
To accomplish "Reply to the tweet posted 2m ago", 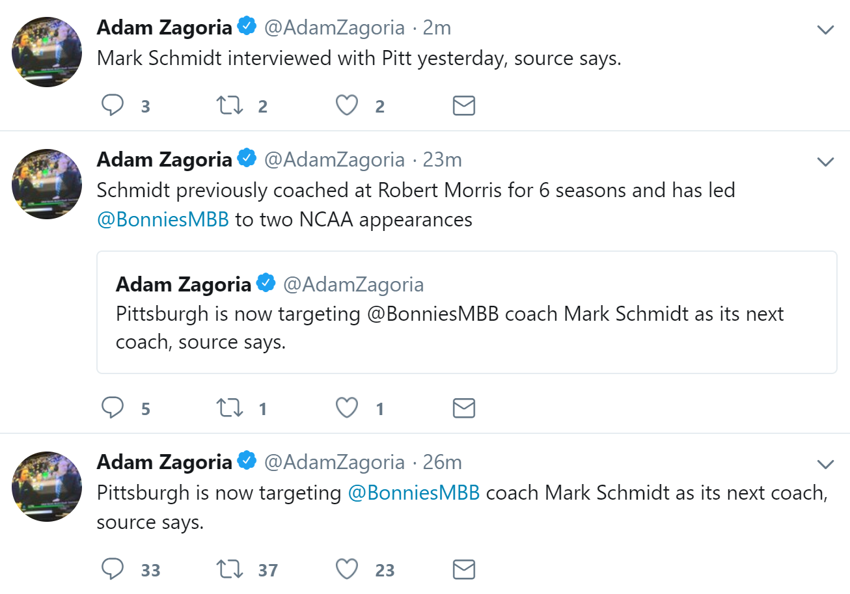I will (x=113, y=105).
